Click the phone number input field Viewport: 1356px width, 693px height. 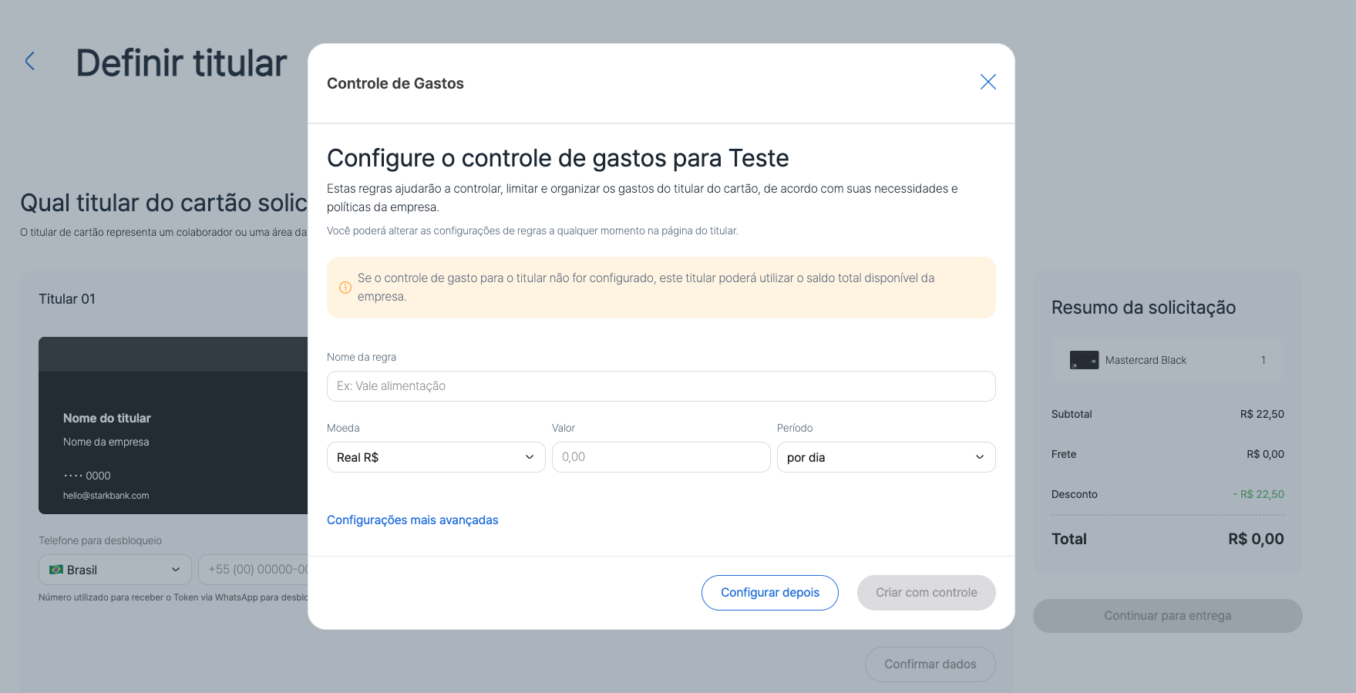click(x=254, y=570)
